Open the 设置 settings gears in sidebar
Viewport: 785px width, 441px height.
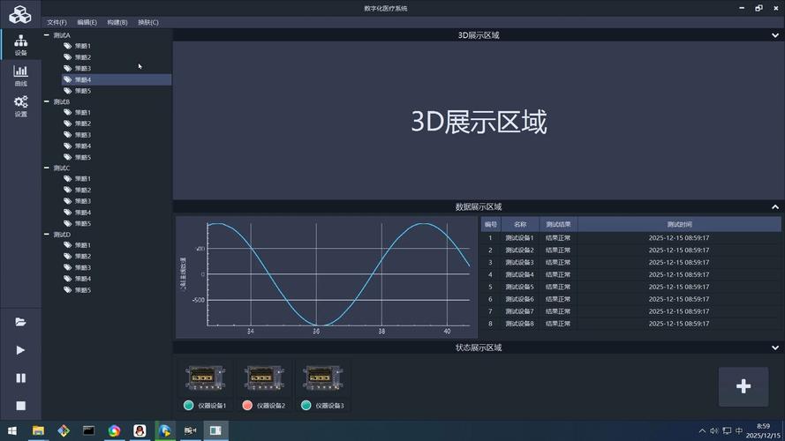pyautogui.click(x=20, y=106)
